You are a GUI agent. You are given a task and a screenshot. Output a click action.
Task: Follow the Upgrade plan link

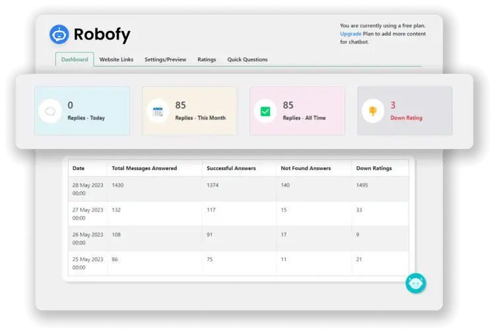(x=350, y=34)
